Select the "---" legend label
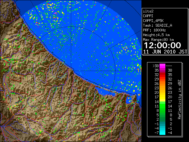Image resolution: width=189 pixels, height=142 pixels. 169,66
